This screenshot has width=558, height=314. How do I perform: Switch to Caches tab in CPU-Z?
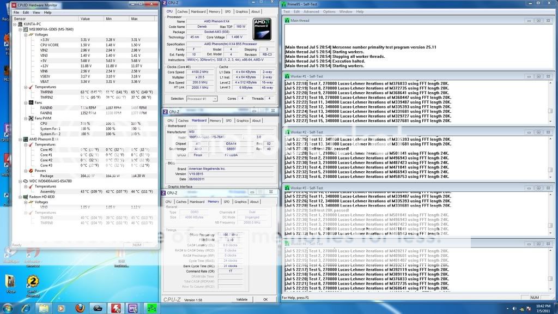[x=183, y=11]
